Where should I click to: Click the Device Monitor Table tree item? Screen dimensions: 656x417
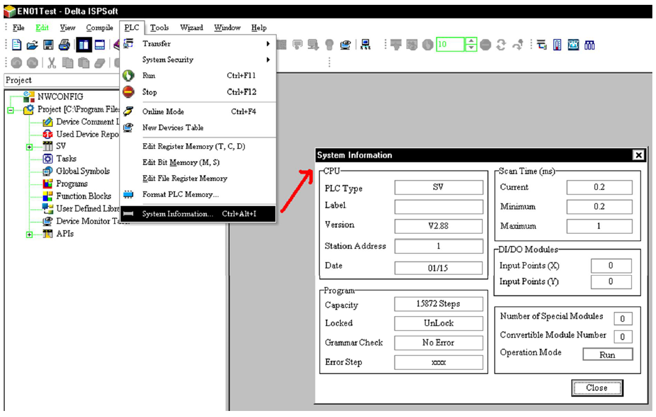pos(88,221)
